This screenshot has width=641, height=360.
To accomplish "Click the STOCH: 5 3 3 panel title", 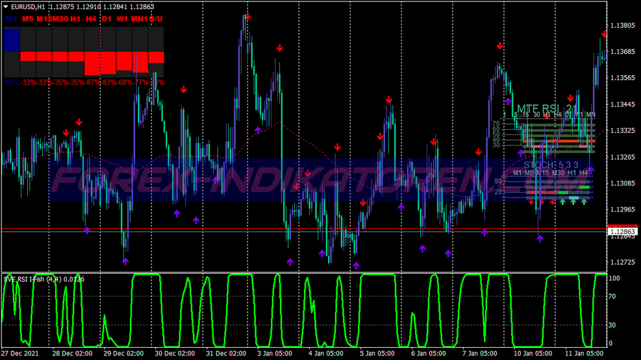I will tap(551, 165).
